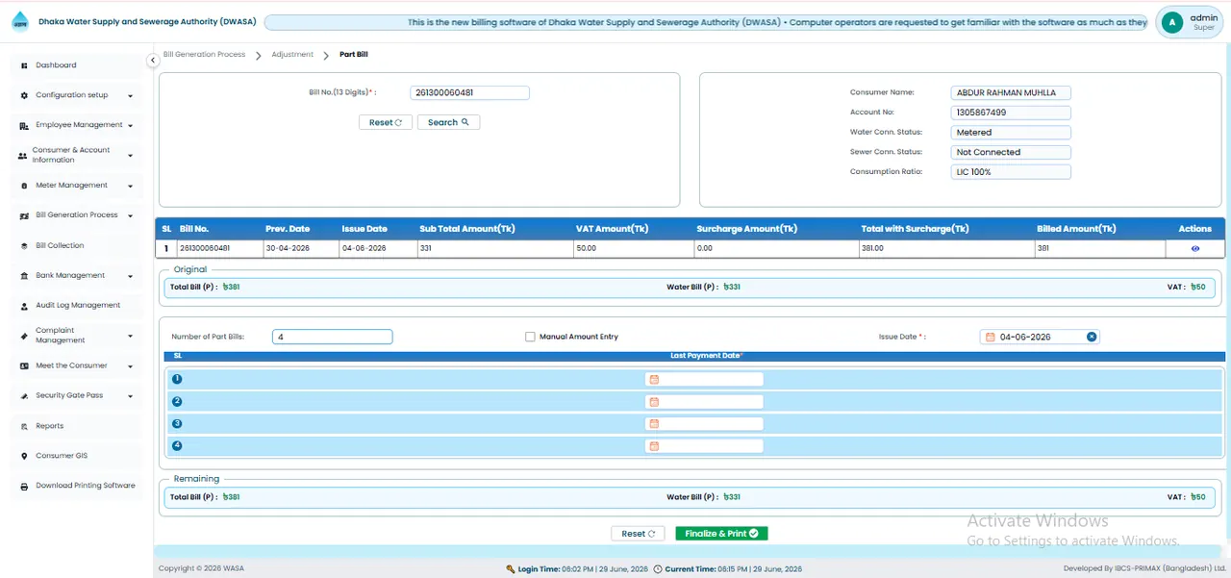Viewport: 1231px width, 578px height.
Task: View bill 261300060481 with the eye icon
Action: coord(1195,248)
